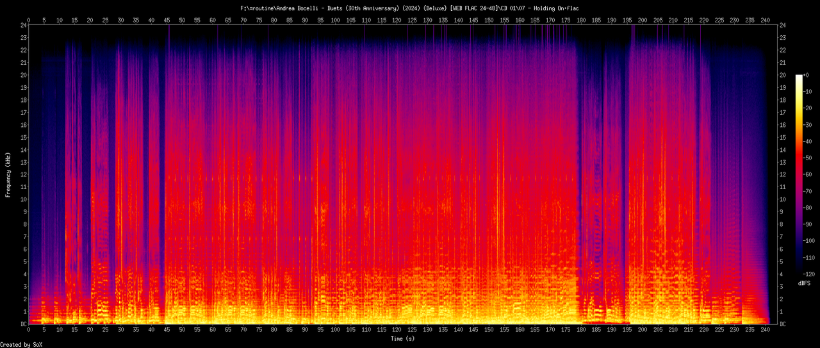Click the 'dBFS' legend label

804,283
